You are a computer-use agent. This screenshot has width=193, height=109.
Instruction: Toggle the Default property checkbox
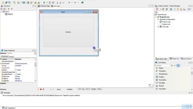[16, 70]
